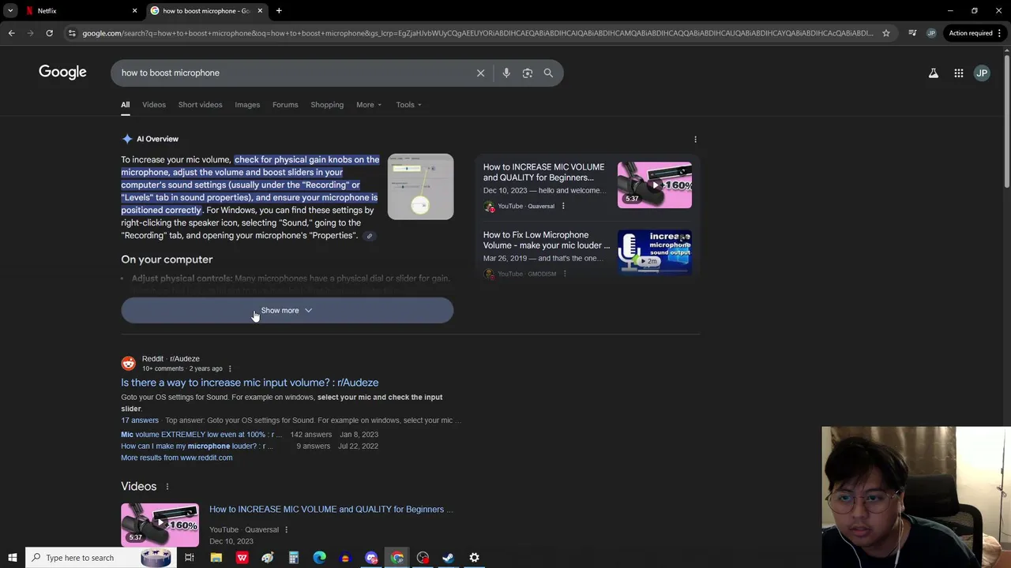Open Mic volume EXTREMELY low thread link
Image resolution: width=1011 pixels, height=568 pixels.
[201, 435]
